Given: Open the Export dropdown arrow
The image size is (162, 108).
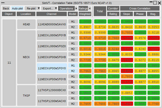Looking at the screenshot, I should point(56,8).
